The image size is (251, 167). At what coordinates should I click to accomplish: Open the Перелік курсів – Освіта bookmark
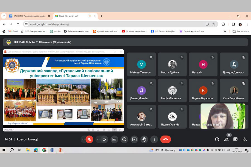pyautogui.click(x=192, y=31)
